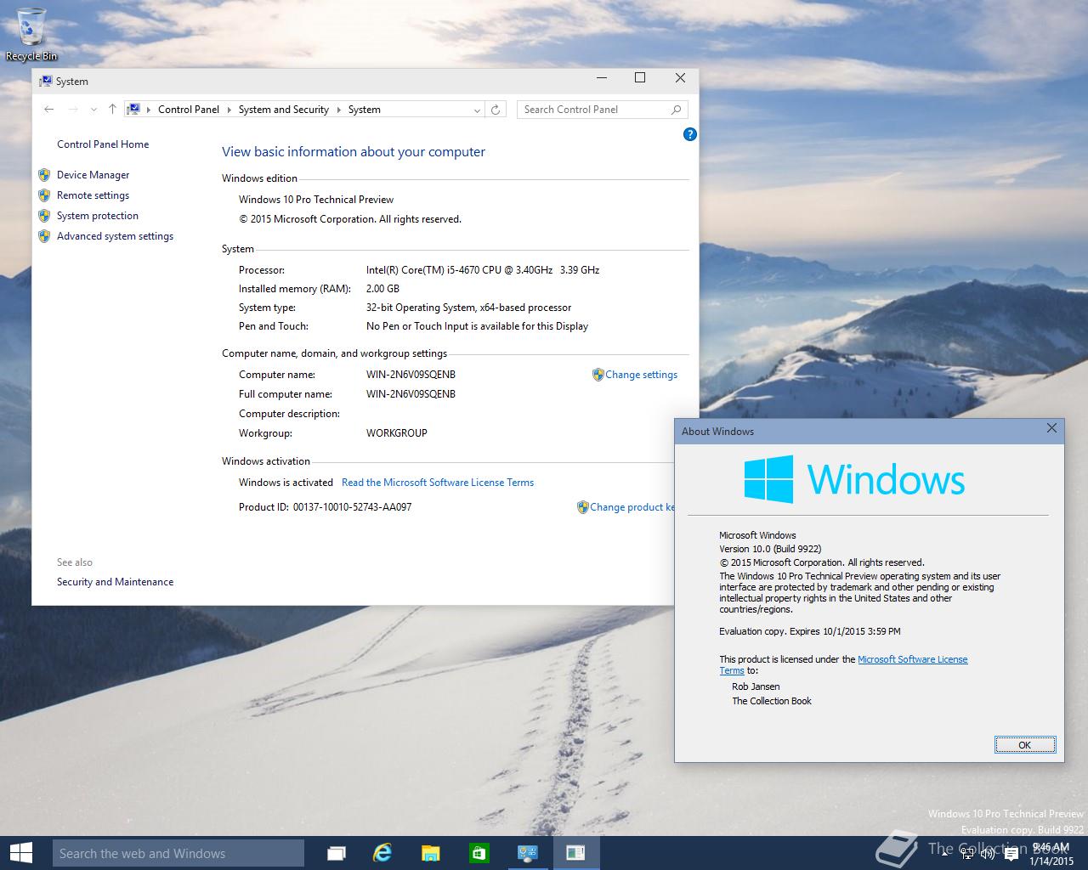Image resolution: width=1088 pixels, height=870 pixels.
Task: Click the Start button on taskbar
Action: [20, 853]
